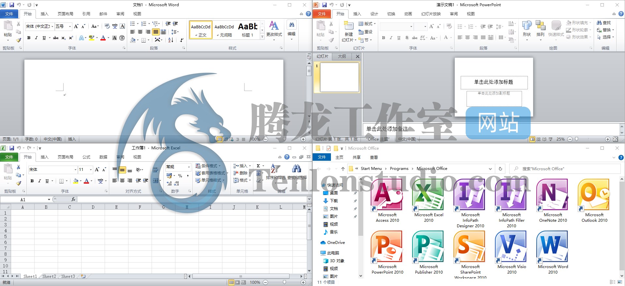Click Excel AutoSum sigma icon

(258, 166)
